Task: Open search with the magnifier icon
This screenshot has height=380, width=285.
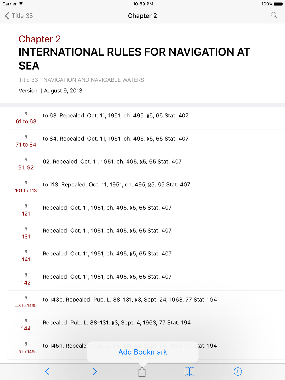Action: tap(274, 15)
